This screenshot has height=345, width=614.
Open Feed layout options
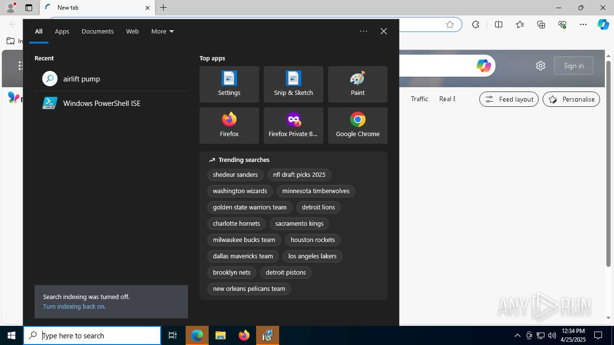(x=509, y=99)
